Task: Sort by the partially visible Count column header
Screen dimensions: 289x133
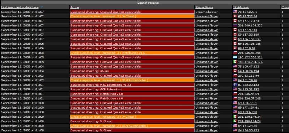Action: (285, 7)
